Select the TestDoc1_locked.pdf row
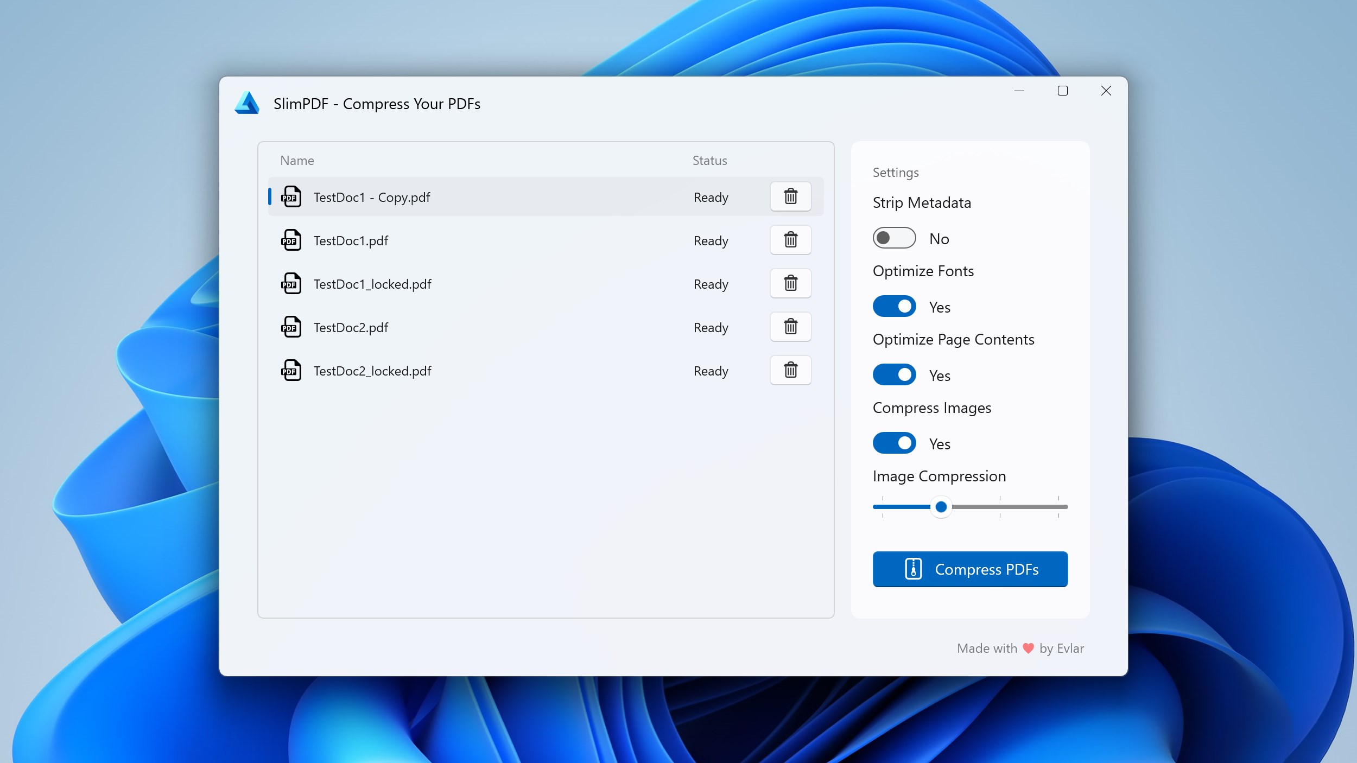This screenshot has width=1357, height=763. point(489,284)
